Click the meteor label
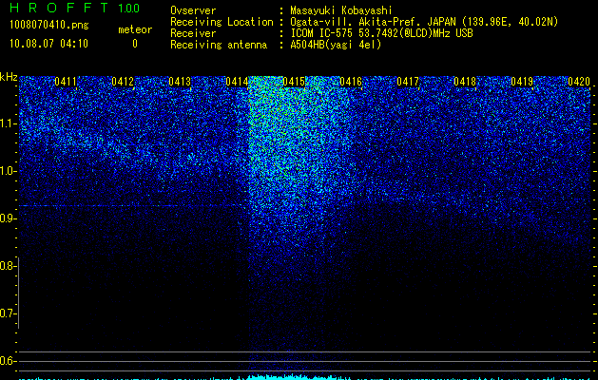 click(x=135, y=29)
